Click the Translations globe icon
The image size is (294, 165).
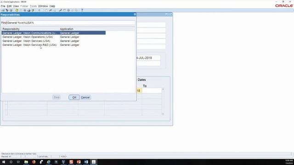68,10
